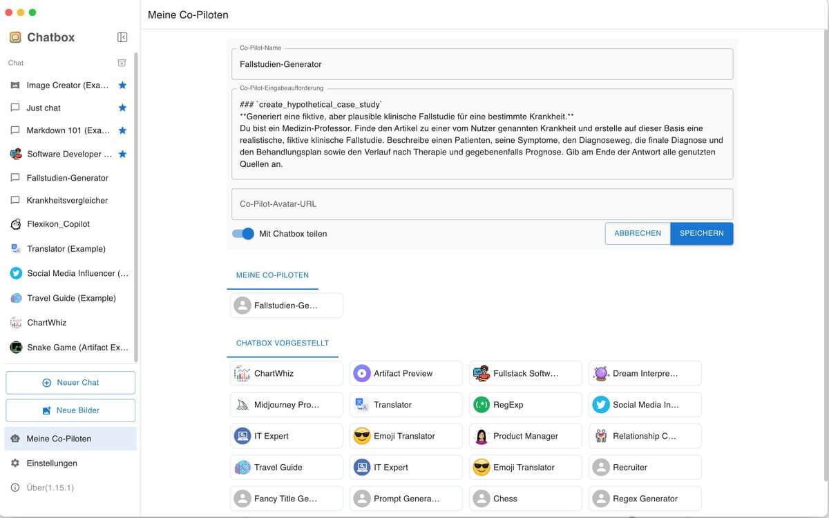Click the Product Manager avatar icon
The width and height of the screenshot is (829, 518).
tap(481, 436)
